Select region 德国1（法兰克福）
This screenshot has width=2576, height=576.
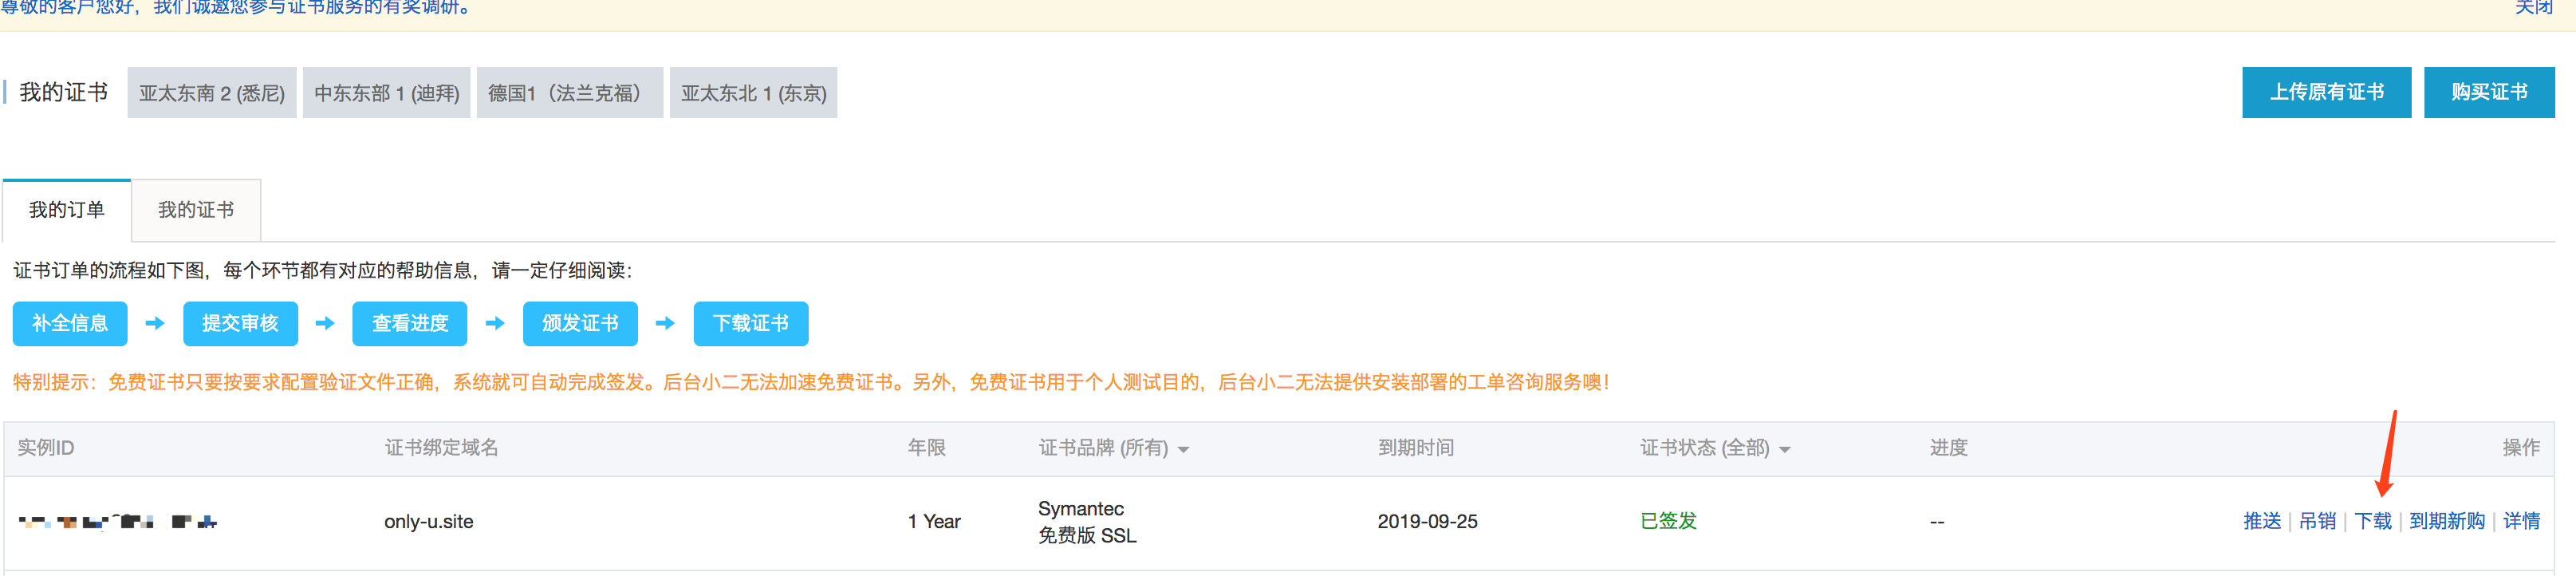(x=569, y=93)
